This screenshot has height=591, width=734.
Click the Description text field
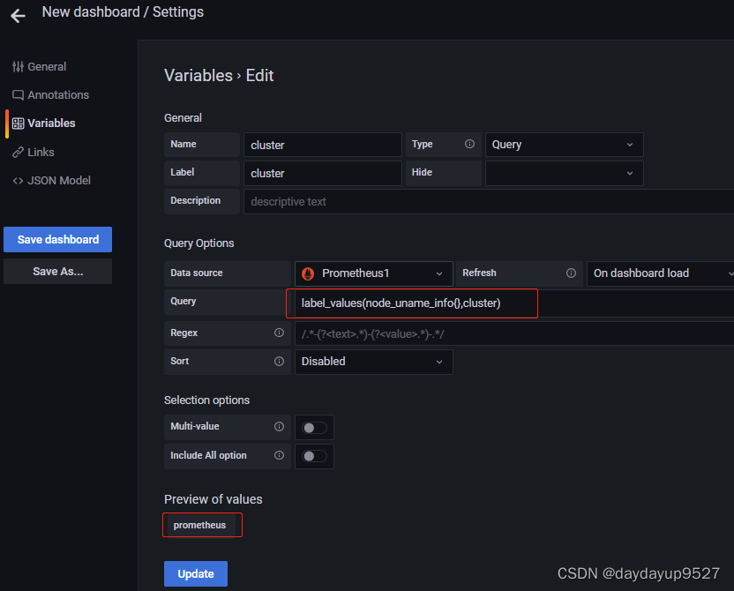[487, 202]
